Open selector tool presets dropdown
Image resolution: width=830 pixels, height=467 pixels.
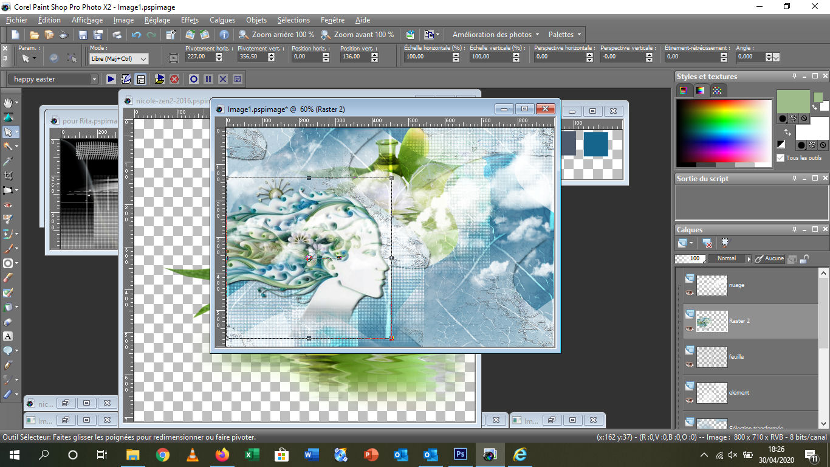pyautogui.click(x=34, y=58)
